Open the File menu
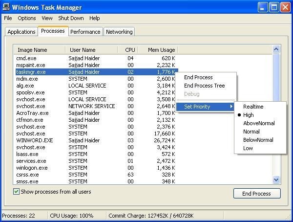 pyautogui.click(x=8, y=18)
